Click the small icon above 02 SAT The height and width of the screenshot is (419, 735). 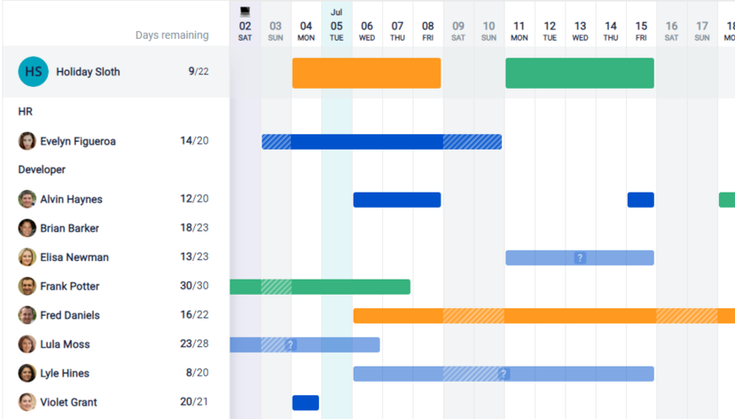pos(245,12)
